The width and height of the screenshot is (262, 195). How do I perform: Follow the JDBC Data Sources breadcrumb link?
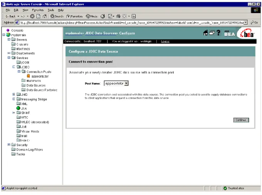coord(101,33)
